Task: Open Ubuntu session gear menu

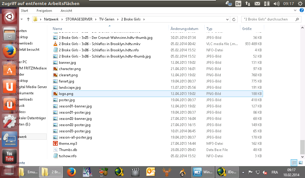Action: [x=300, y=4]
